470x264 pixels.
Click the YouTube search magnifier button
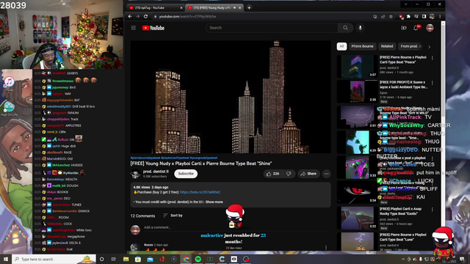[x=345, y=28]
